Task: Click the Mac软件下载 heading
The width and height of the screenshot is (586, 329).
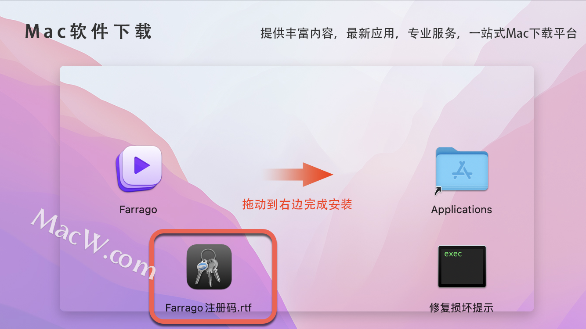Action: [88, 32]
